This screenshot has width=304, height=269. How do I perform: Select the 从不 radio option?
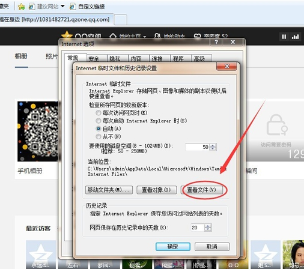98,136
